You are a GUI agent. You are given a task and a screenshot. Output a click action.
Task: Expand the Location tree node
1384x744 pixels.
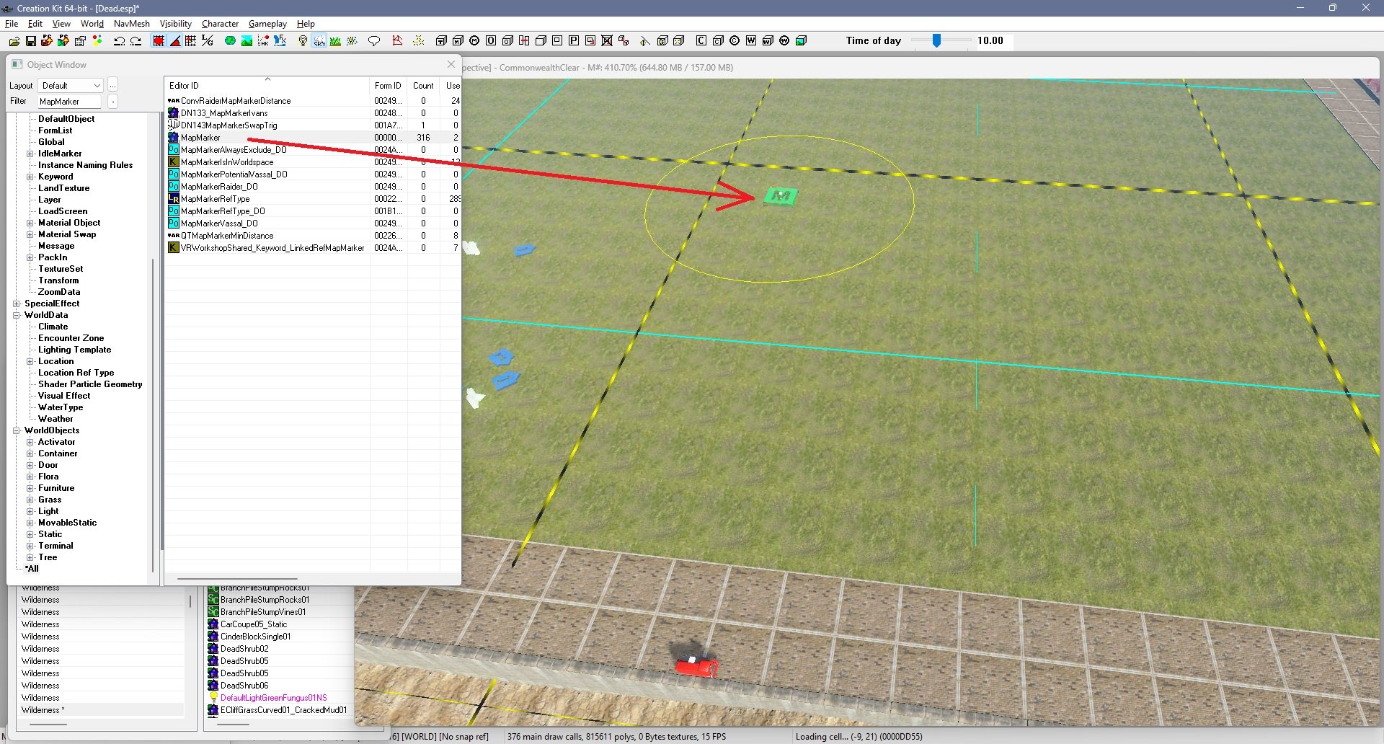[30, 361]
